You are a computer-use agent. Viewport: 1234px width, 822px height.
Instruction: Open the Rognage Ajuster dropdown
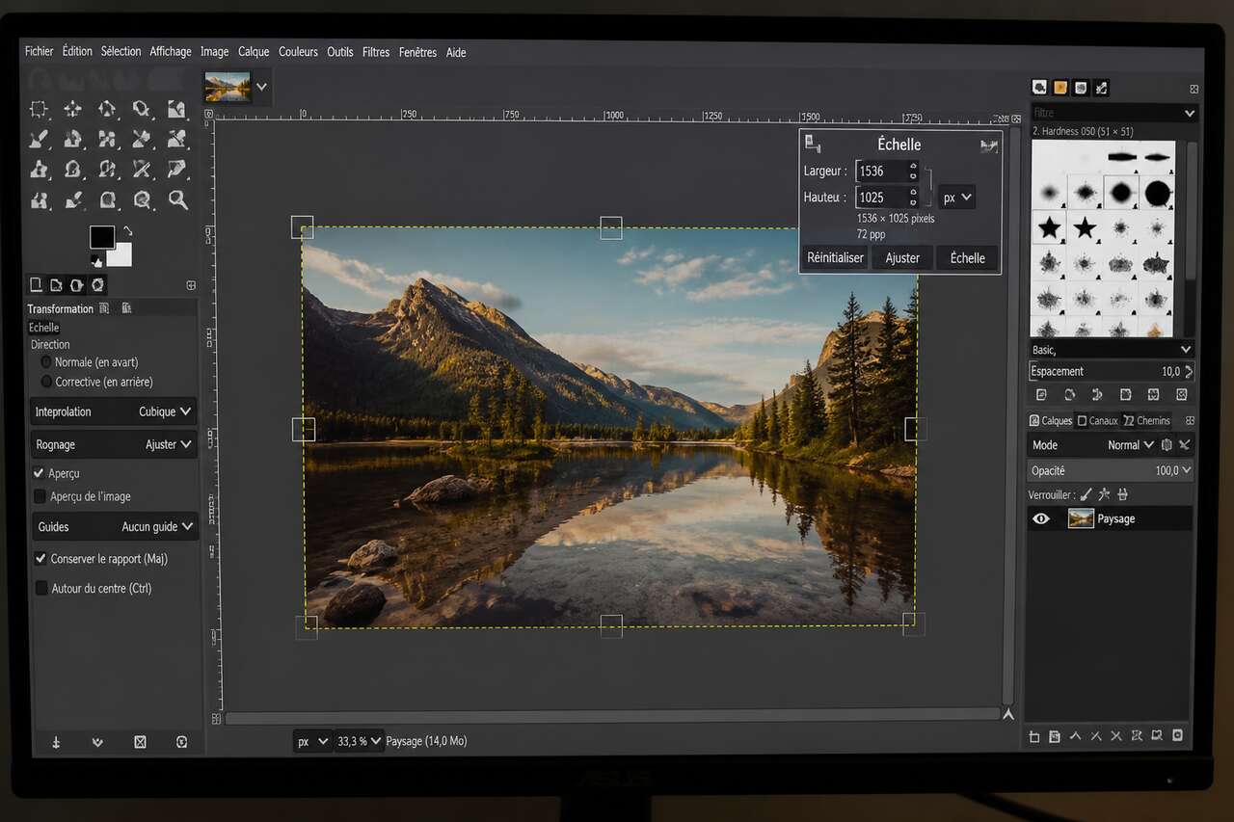click(114, 444)
